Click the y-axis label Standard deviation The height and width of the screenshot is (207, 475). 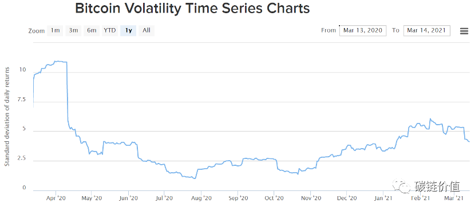(x=7, y=117)
